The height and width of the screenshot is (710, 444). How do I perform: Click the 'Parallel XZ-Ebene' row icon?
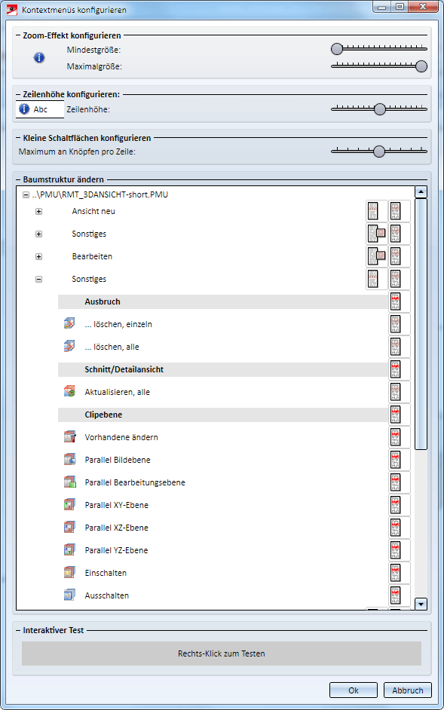69,528
